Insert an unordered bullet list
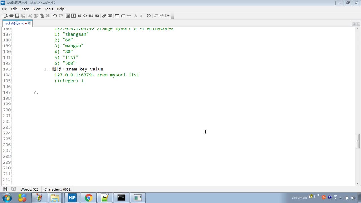Image resolution: width=361 pixels, height=203 pixels. 117,16
